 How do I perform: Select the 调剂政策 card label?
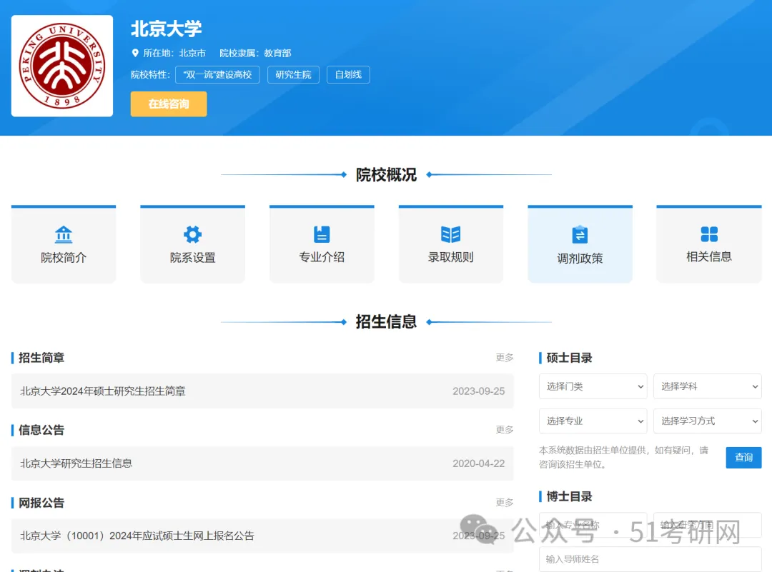[x=580, y=259]
